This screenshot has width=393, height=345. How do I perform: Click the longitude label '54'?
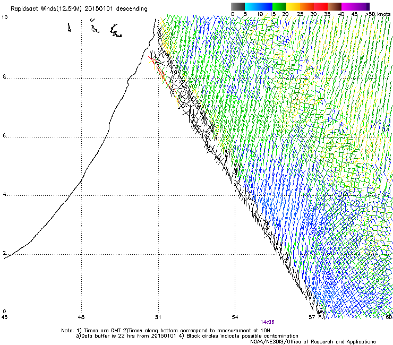point(235,317)
